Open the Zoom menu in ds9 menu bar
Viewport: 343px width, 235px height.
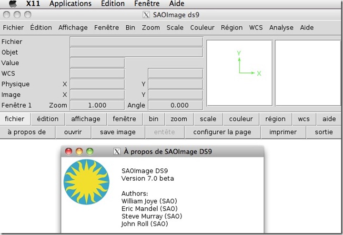[x=151, y=28]
